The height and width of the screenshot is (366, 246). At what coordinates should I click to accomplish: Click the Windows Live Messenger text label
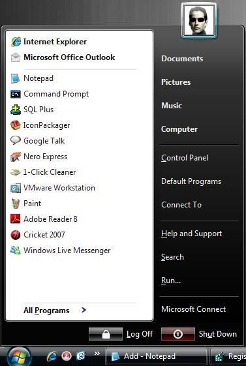[67, 251]
